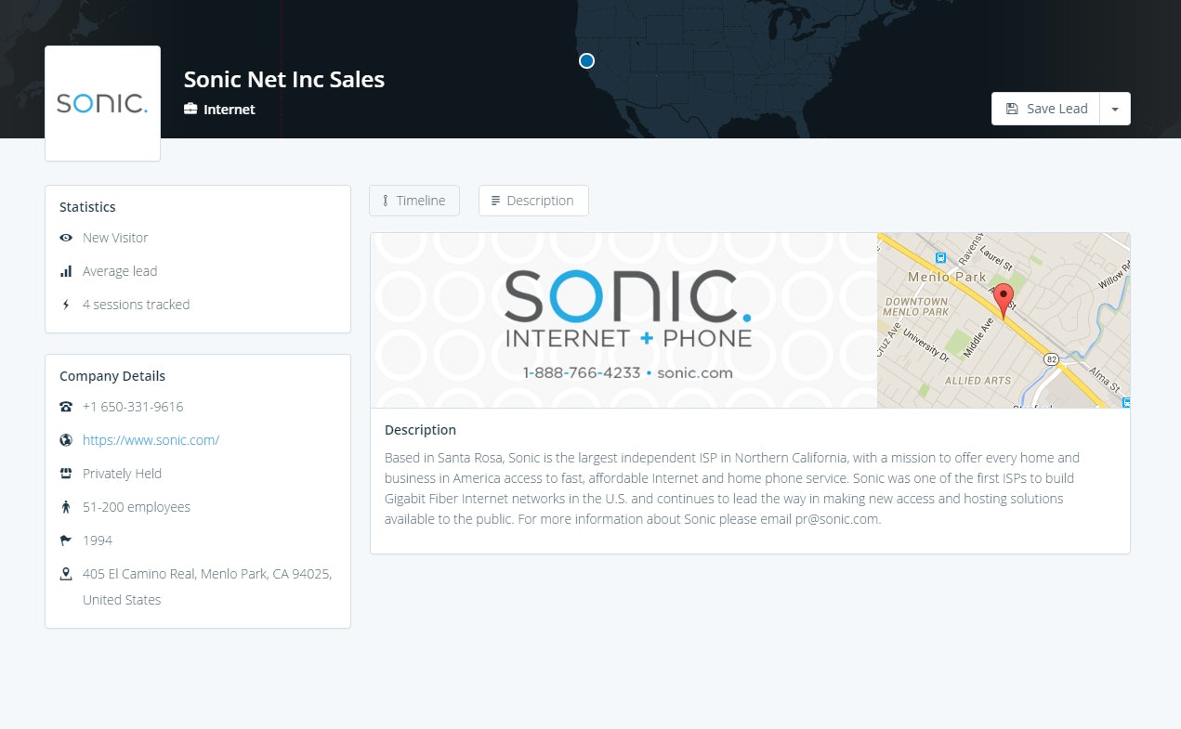This screenshot has width=1181, height=729.
Task: Click the flag icon next to 1994
Action: pos(65,540)
